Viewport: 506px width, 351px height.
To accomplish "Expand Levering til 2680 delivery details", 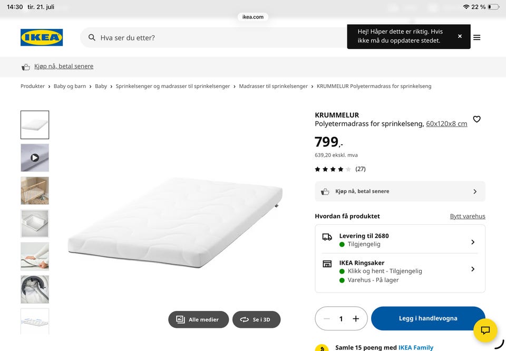I will click(x=400, y=240).
